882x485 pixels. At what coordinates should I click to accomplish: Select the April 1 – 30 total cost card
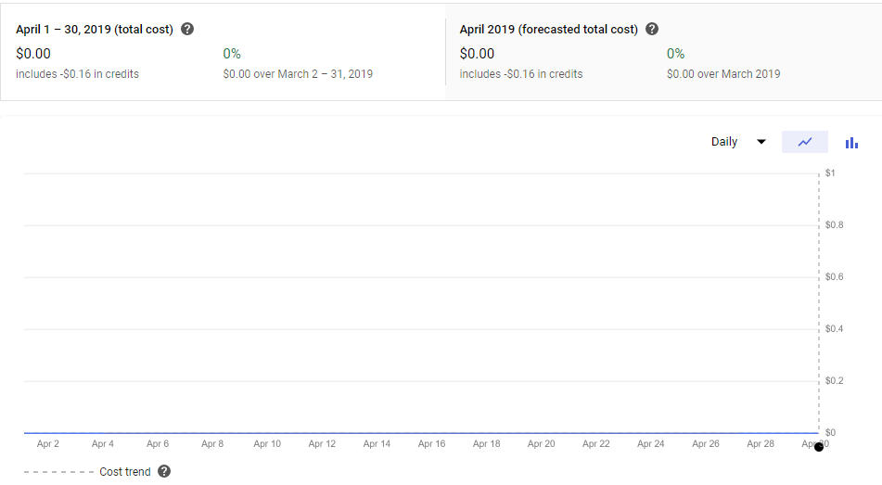pos(223,52)
